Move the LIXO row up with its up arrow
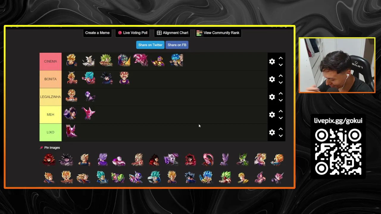 coord(281,129)
